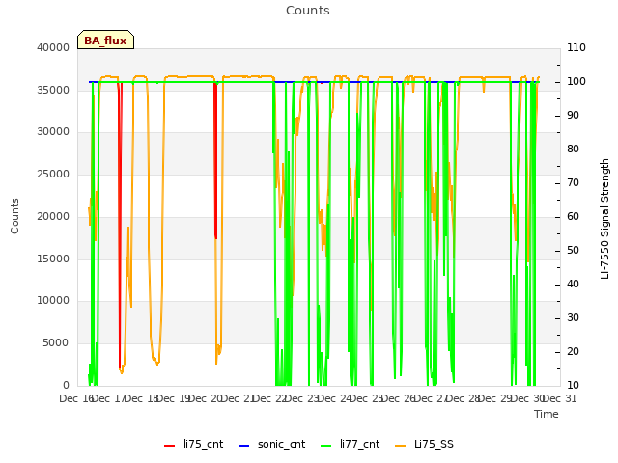Select the Li75_SS legend label

(x=434, y=444)
